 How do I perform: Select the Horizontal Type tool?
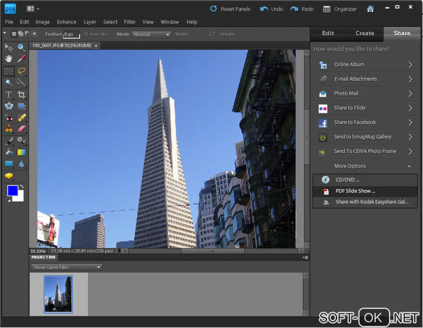[x=9, y=95]
